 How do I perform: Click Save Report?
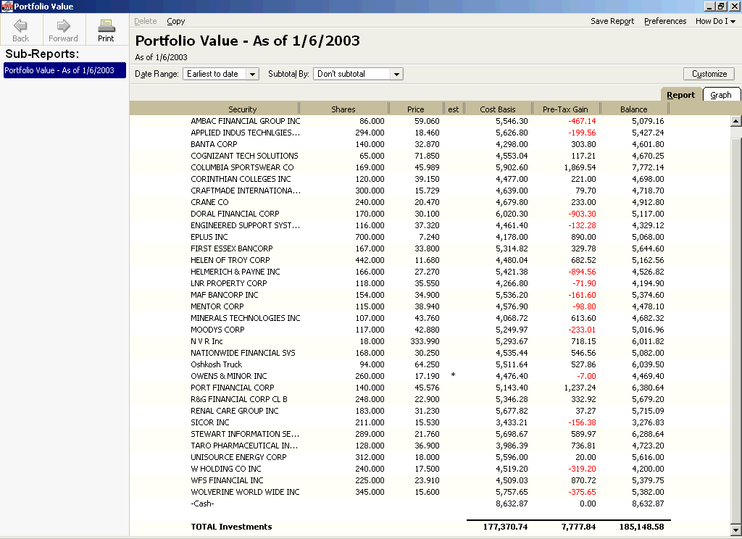click(x=612, y=21)
